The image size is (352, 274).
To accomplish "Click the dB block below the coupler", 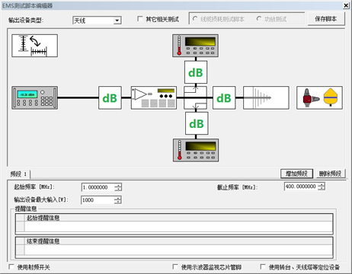I will (x=197, y=123).
